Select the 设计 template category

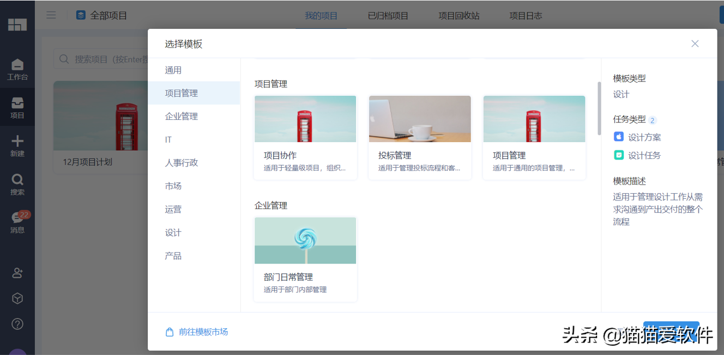click(173, 232)
